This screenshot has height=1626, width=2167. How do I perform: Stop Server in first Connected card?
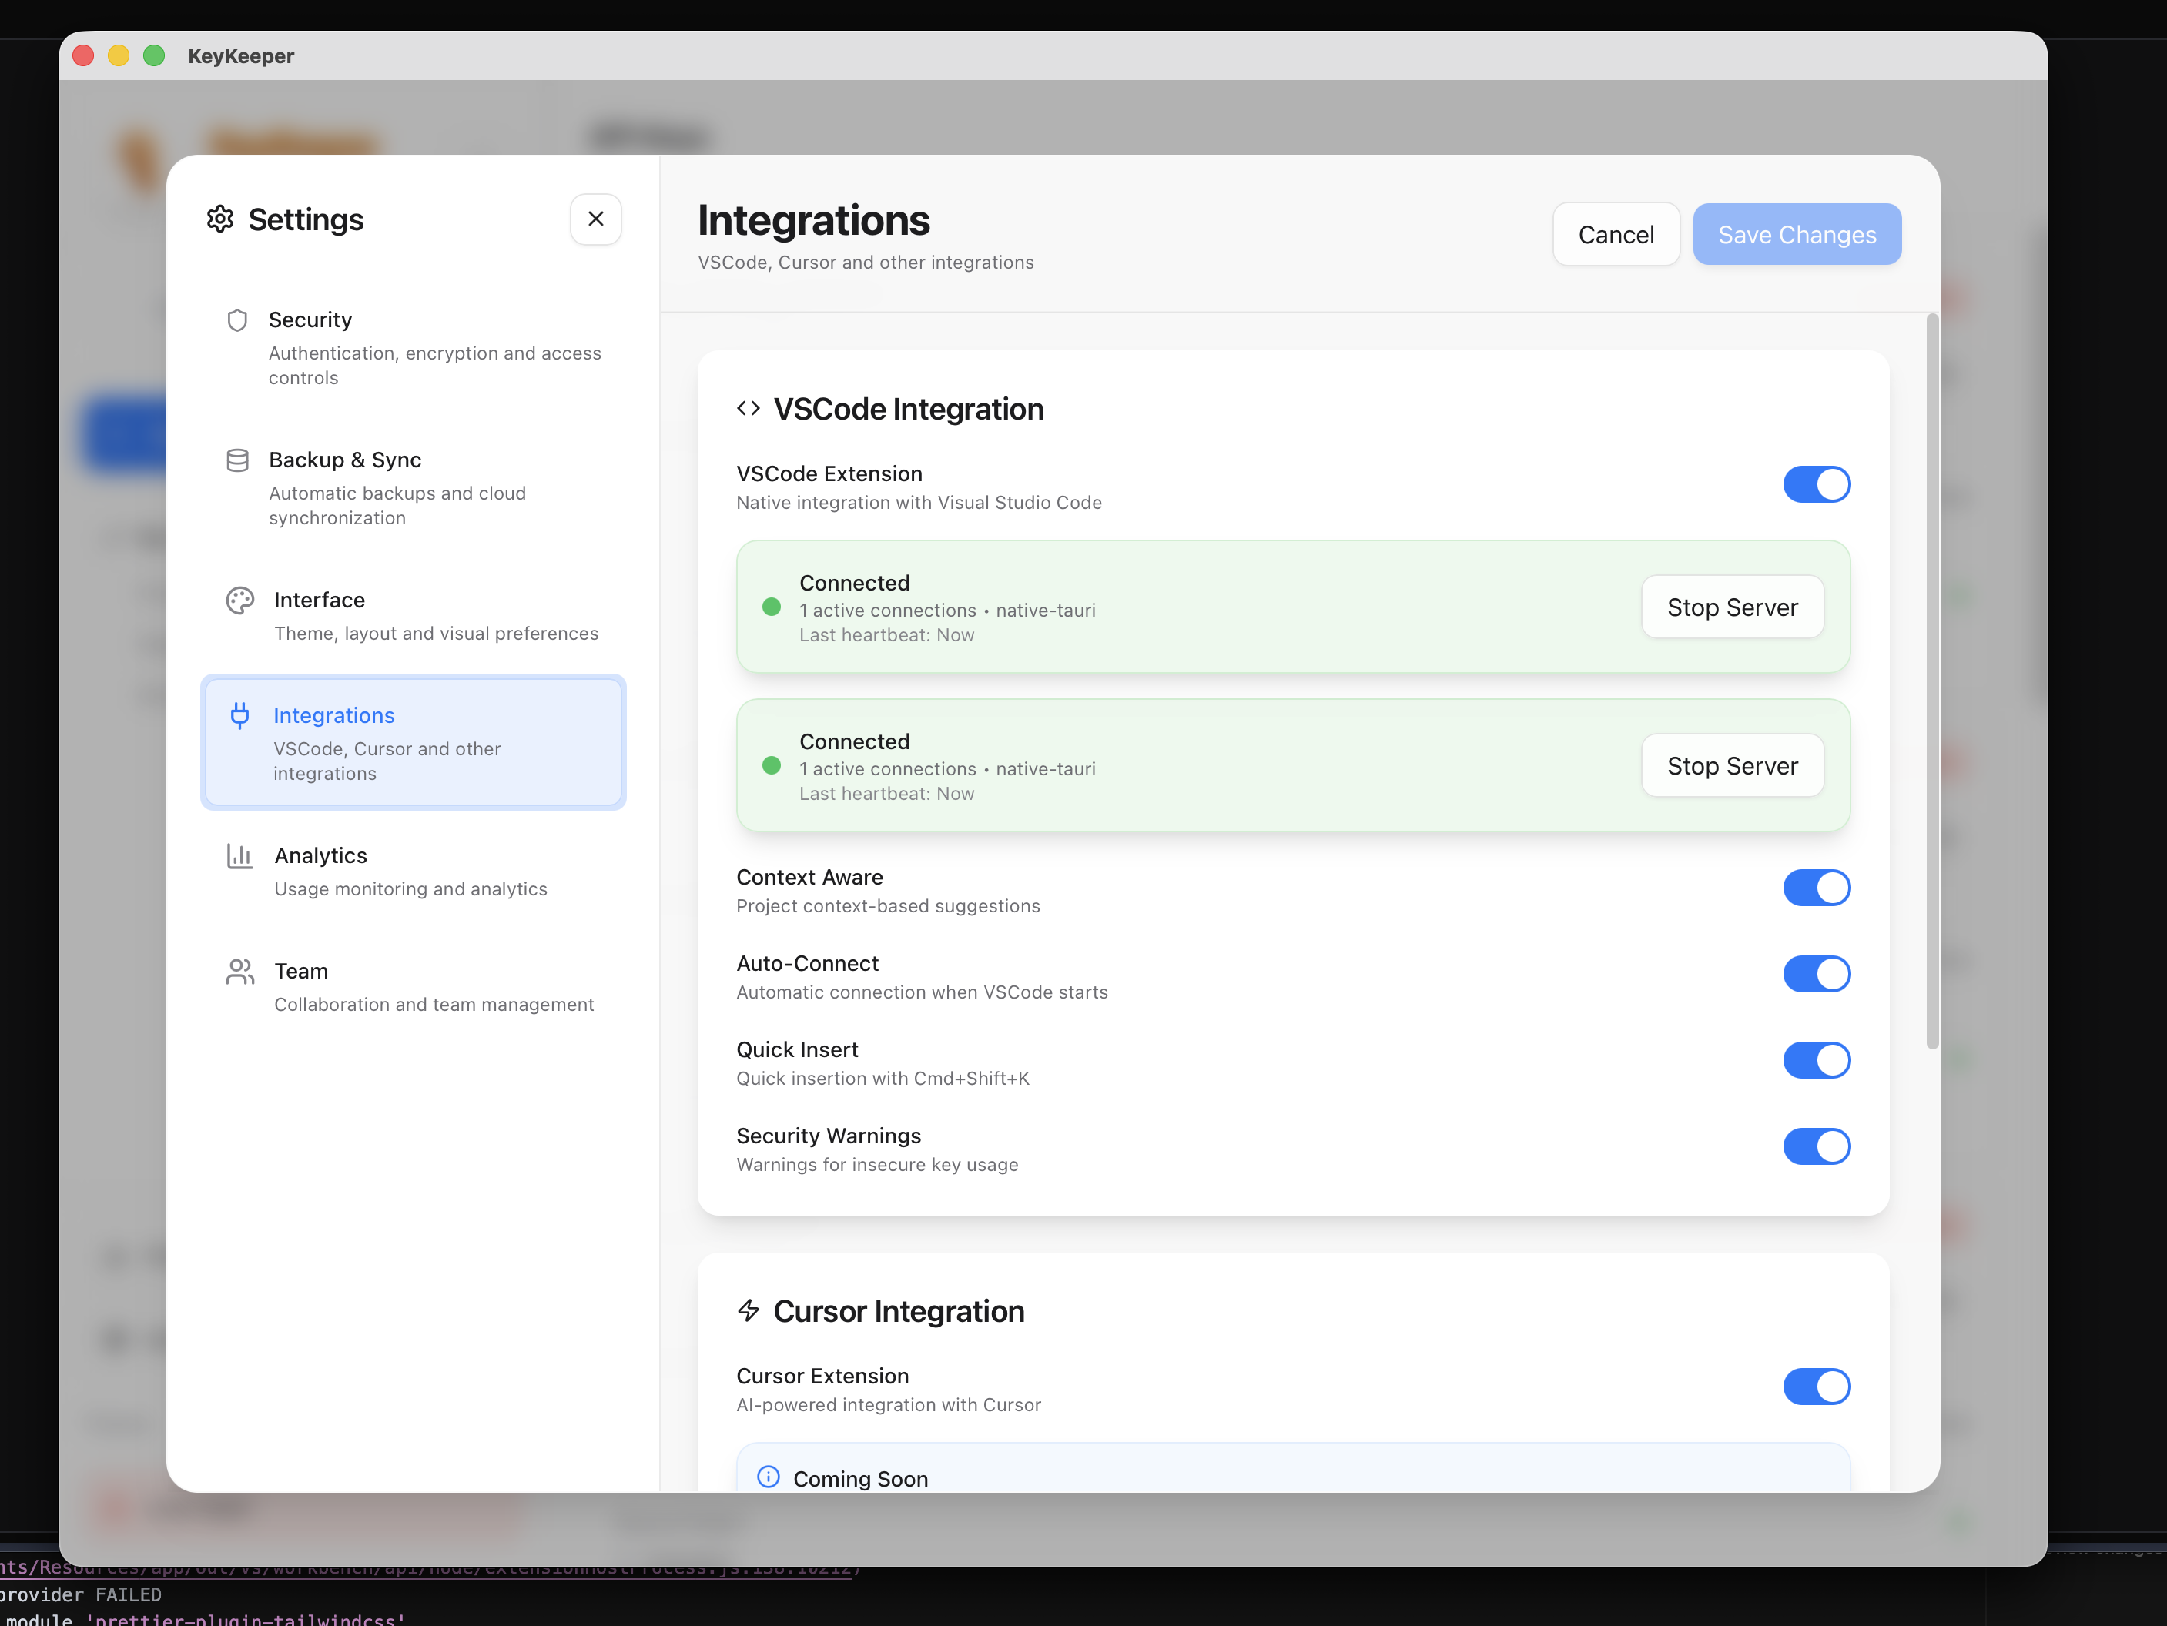coord(1732,607)
